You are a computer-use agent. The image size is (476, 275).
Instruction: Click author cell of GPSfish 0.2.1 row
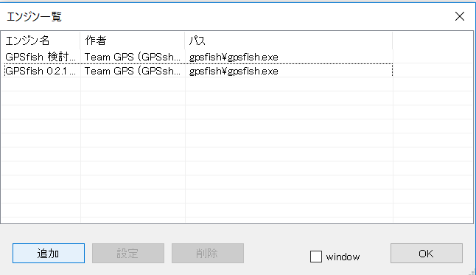click(133, 71)
